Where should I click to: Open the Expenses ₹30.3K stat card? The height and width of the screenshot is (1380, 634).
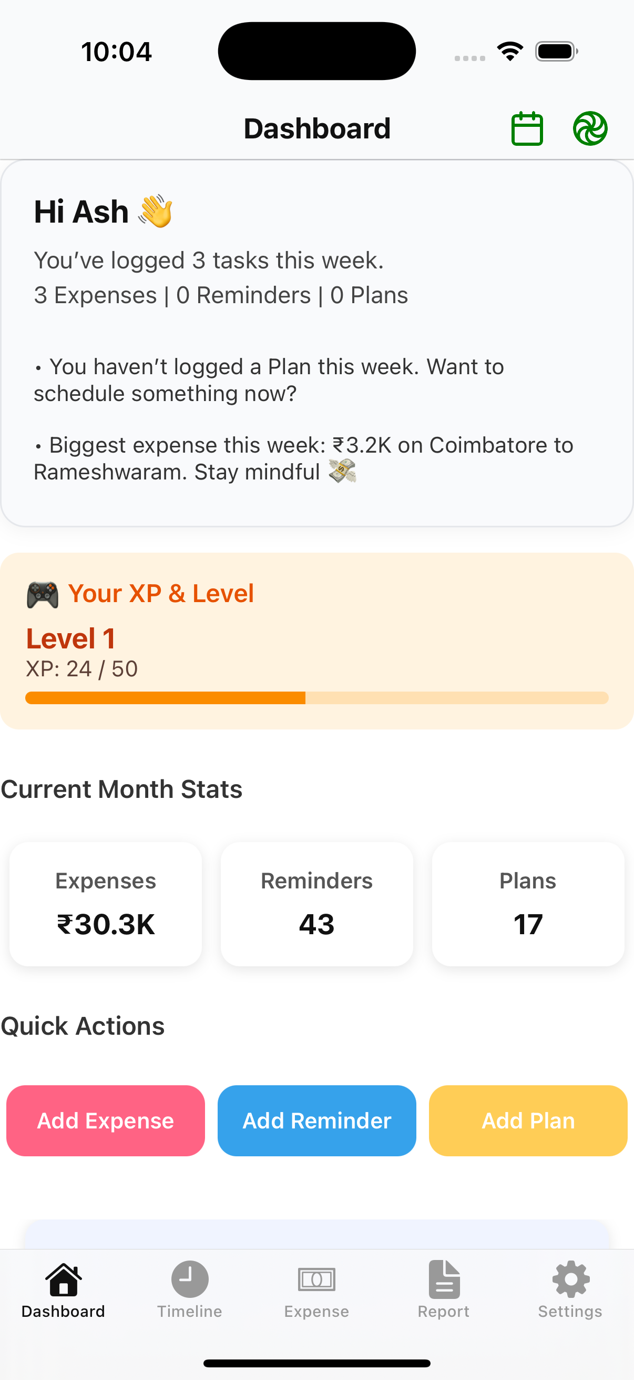(105, 904)
